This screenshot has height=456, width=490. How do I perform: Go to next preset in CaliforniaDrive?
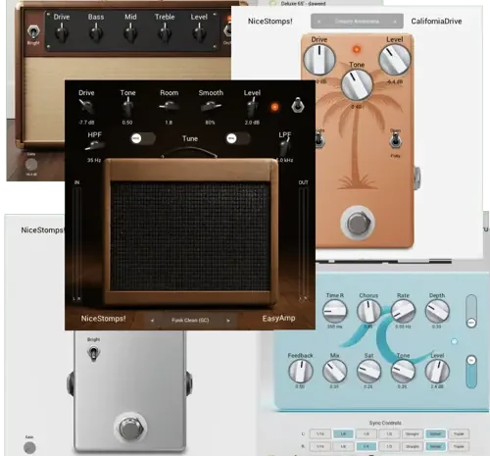pyautogui.click(x=395, y=22)
